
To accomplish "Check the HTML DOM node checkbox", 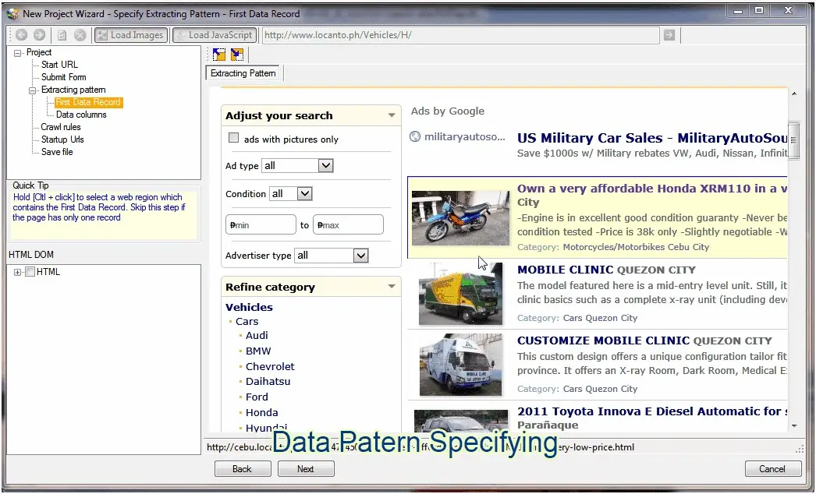I will (30, 271).
